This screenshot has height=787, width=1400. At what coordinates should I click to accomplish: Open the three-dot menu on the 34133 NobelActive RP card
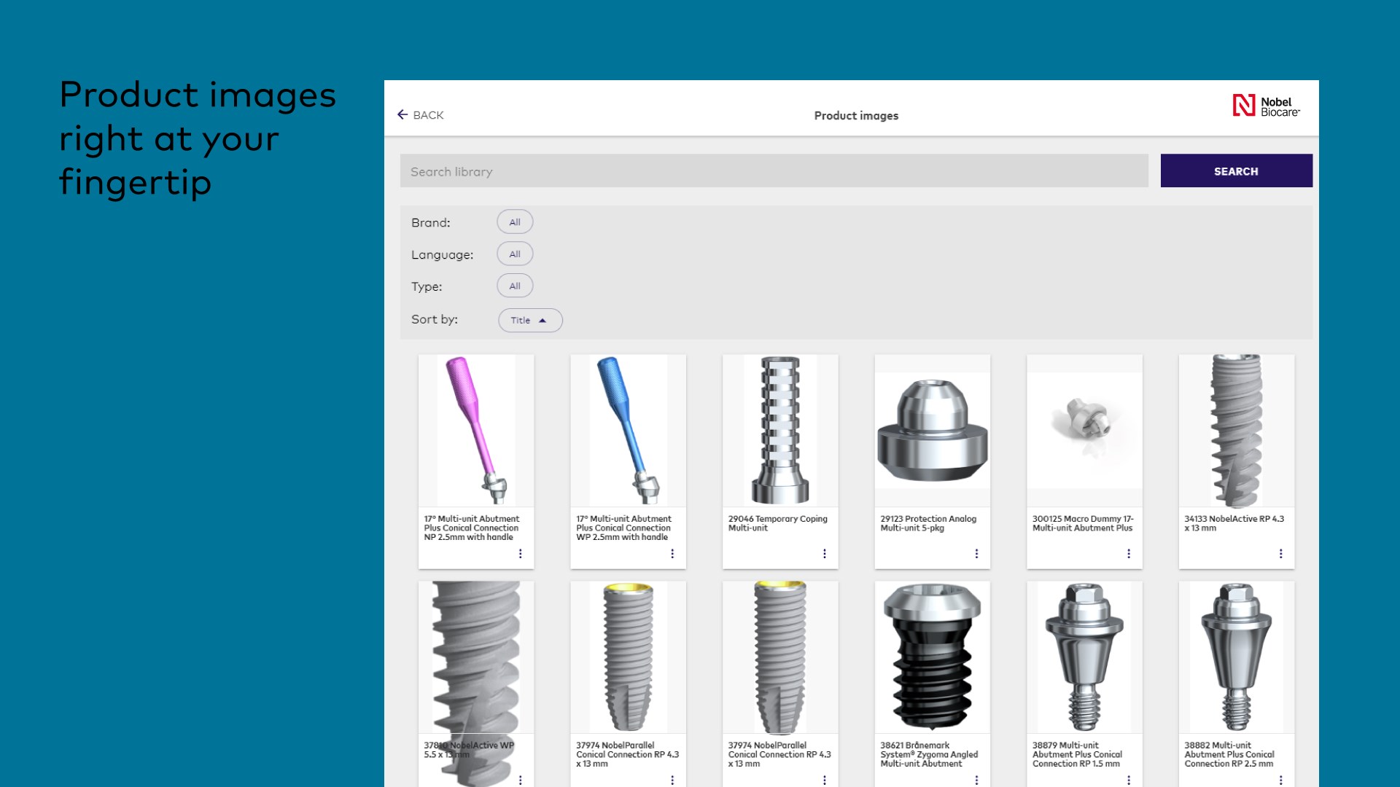click(x=1280, y=554)
